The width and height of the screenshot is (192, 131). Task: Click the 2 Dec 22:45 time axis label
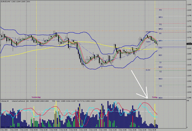24,130
